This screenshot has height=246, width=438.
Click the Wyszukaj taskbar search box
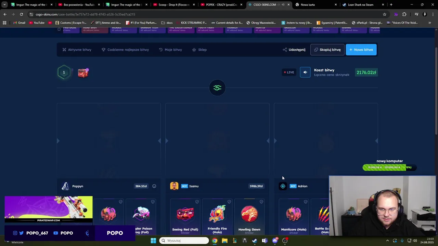click(x=184, y=241)
